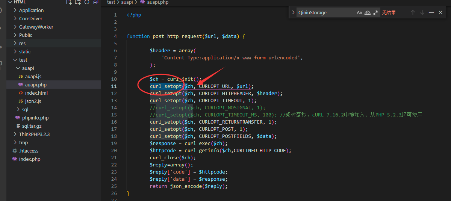Image resolution: width=451 pixels, height=201 pixels.
Task: Click the auapi.php breadcrumb
Action: (x=157, y=2)
